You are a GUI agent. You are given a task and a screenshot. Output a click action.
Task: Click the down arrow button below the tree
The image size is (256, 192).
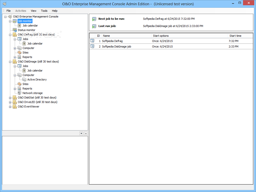tap(81, 133)
